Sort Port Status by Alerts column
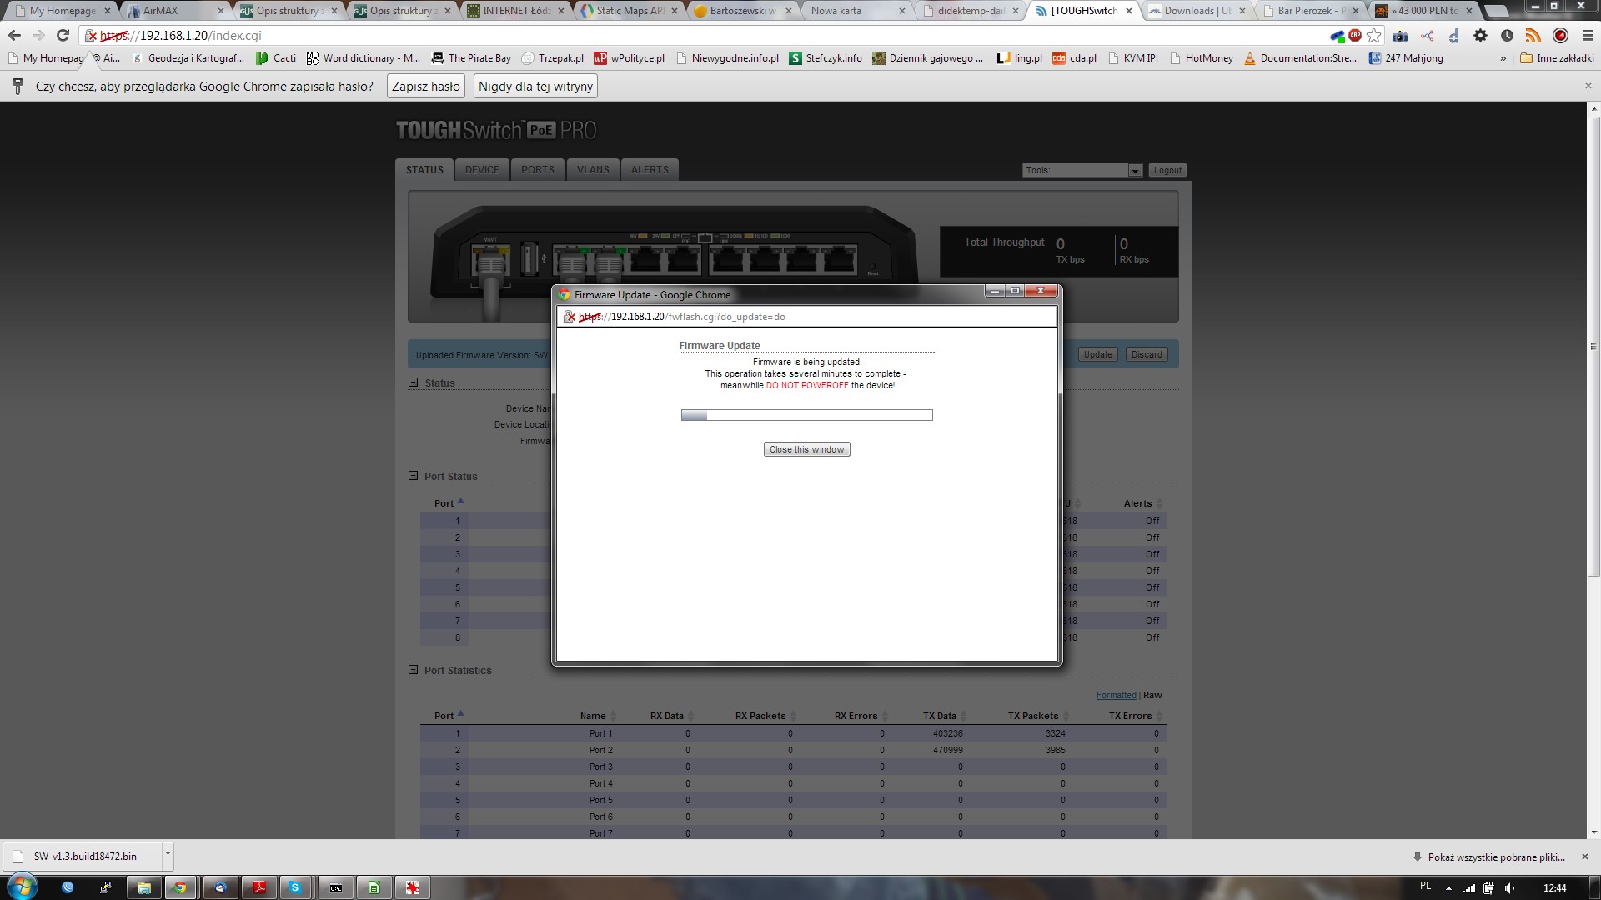 pos(1142,503)
